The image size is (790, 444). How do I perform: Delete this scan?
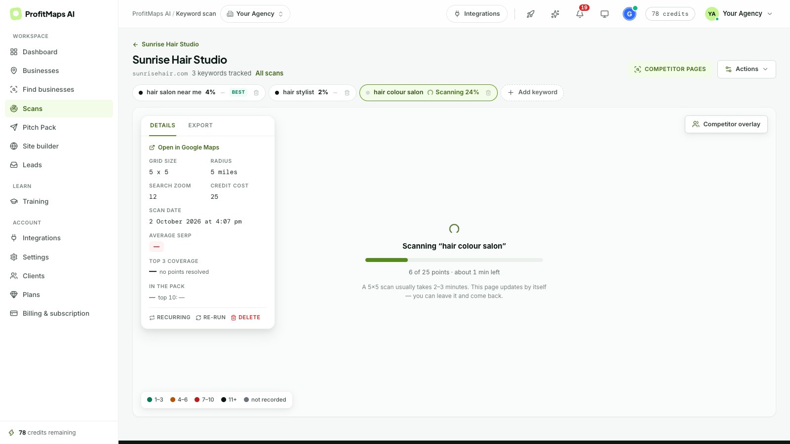(245, 318)
